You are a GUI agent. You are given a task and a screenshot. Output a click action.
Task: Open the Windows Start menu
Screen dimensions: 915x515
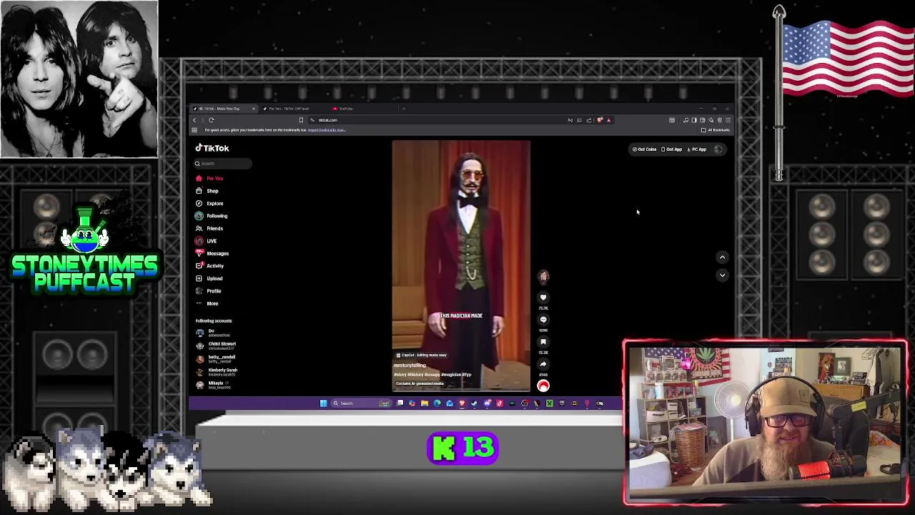(323, 403)
